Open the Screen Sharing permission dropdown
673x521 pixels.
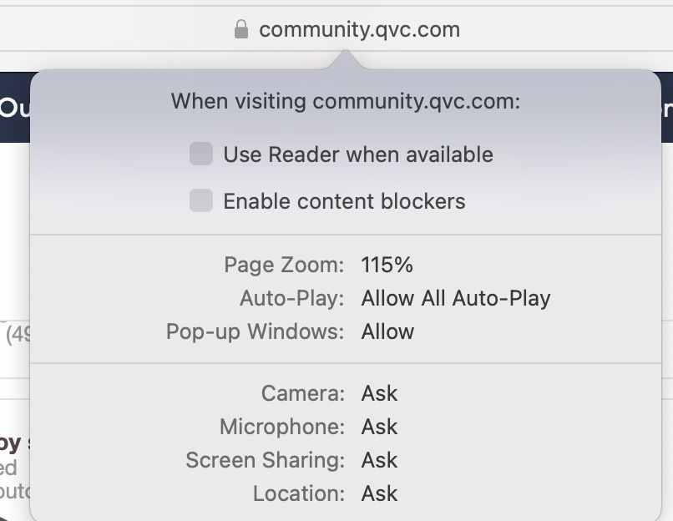(x=379, y=460)
